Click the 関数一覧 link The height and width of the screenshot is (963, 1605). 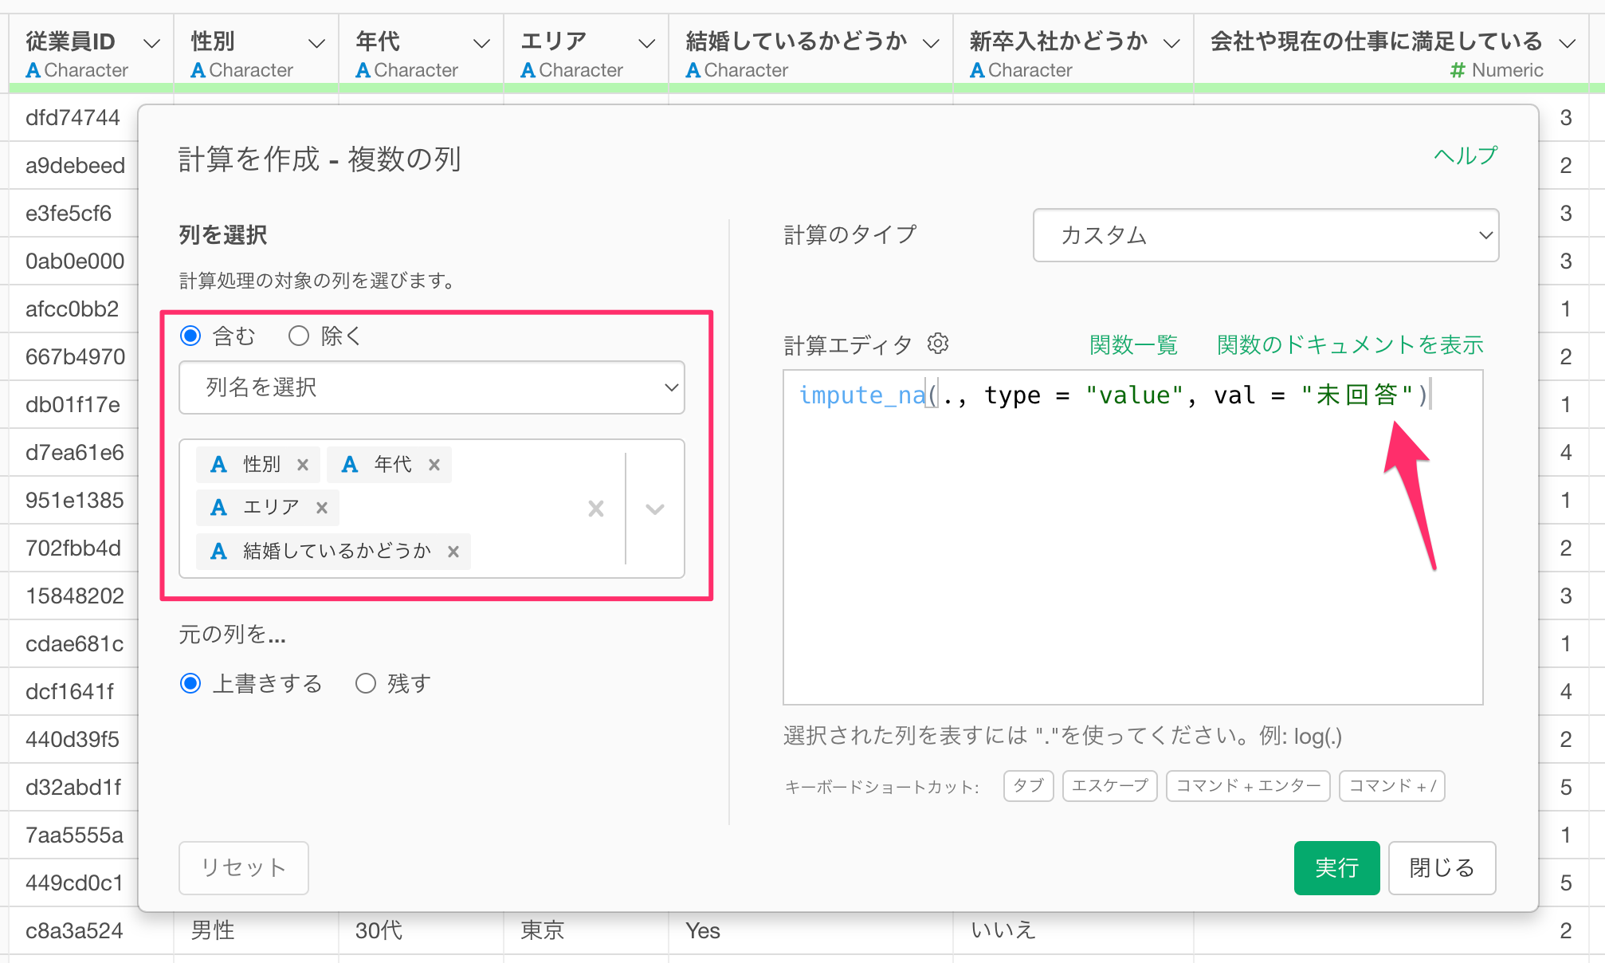pos(1133,344)
